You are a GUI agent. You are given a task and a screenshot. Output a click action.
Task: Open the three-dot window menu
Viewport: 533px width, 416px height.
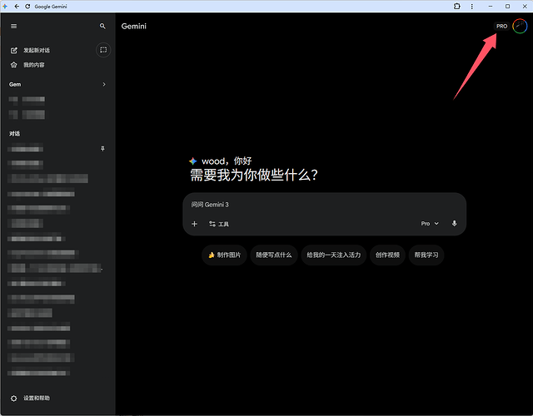point(472,6)
